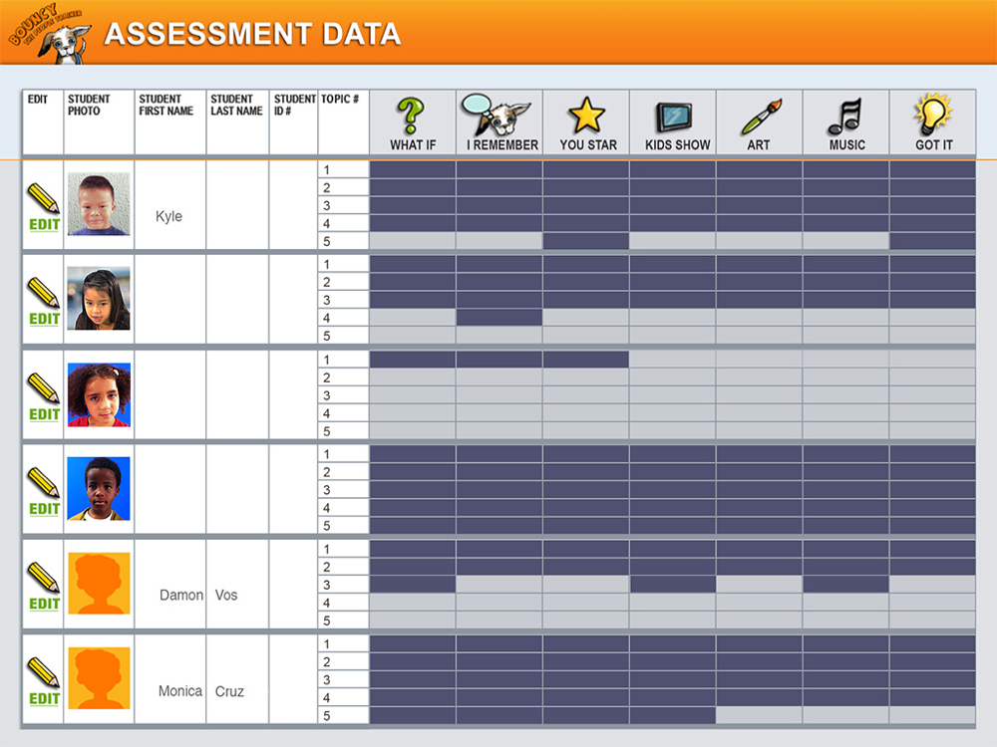Click Damon's empty Student ID field
The height and width of the screenshot is (747, 997).
[x=293, y=585]
